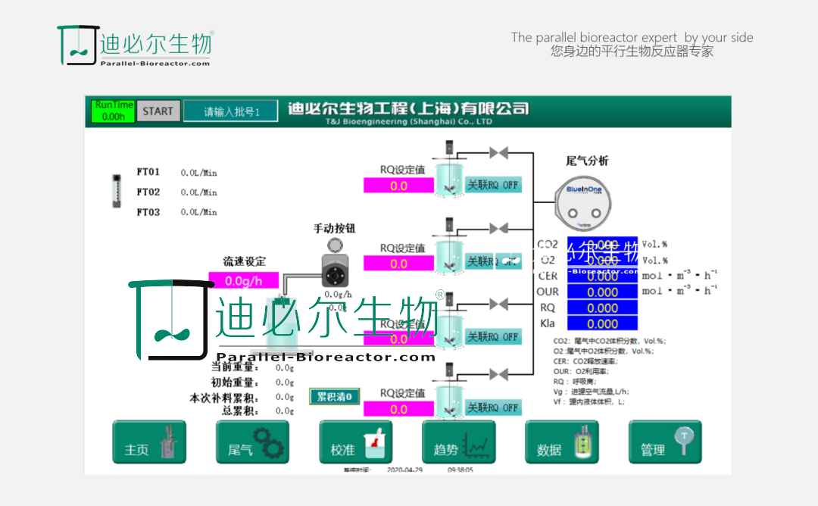818x506 pixels.
Task: Open the 数据 data page
Action: tap(562, 442)
